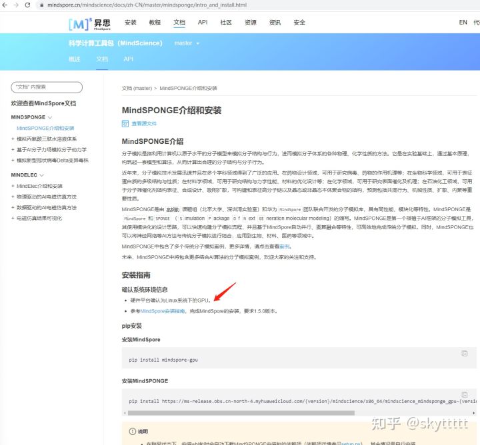Click the 硬件平台确认为Linux系统下的GPU bullet
Screen dimensions: 480x445
point(171,300)
